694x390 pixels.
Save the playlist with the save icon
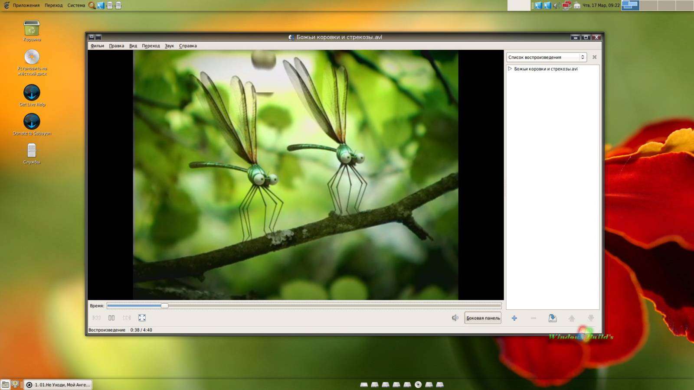click(x=553, y=318)
